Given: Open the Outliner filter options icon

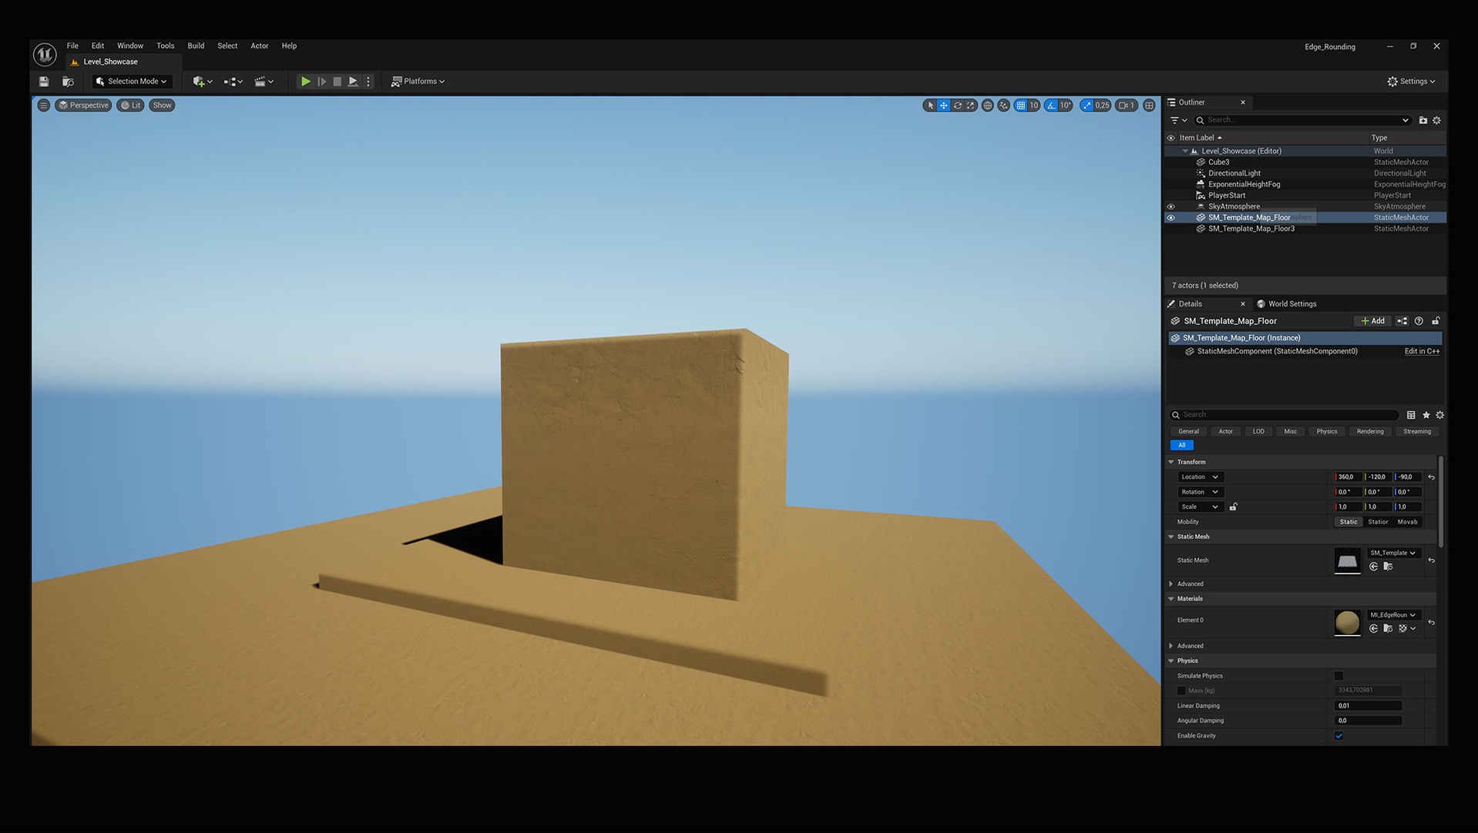Looking at the screenshot, I should tap(1178, 120).
